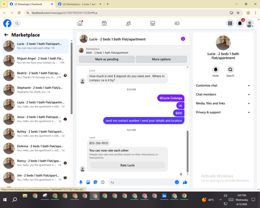Screen dimensions: 260x208
Task: Open the Ashley conversation
Action: click(35, 134)
